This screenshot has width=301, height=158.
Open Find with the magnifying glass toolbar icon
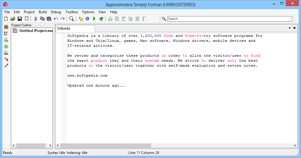pos(72,19)
